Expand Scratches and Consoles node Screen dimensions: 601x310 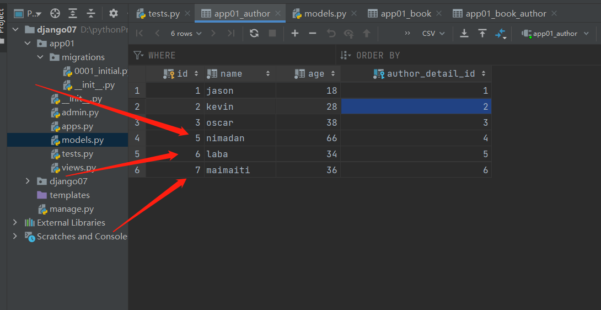15,236
